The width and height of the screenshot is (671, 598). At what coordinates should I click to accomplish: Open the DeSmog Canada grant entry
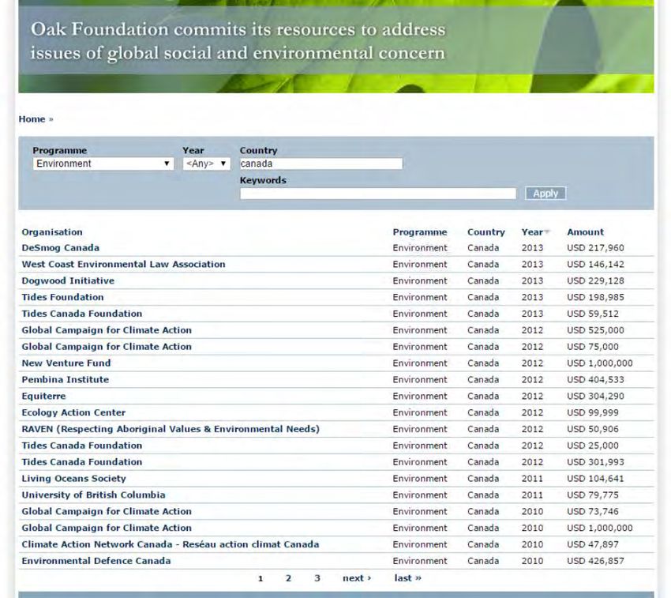click(60, 248)
